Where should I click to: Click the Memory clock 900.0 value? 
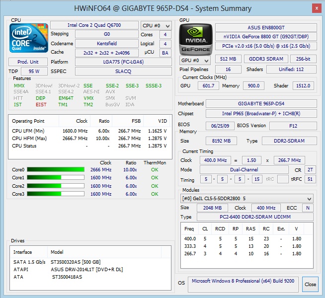tap(253, 86)
